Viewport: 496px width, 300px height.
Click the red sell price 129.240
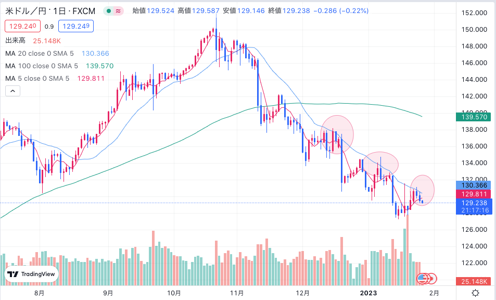(22, 26)
